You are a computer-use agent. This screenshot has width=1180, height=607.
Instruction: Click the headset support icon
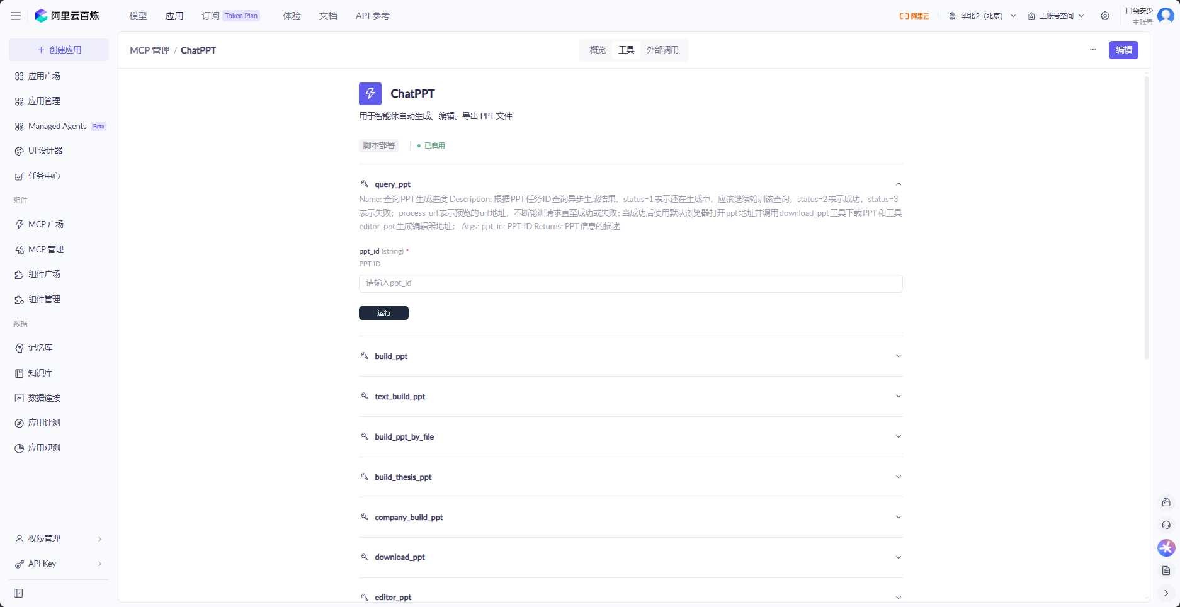click(1166, 525)
